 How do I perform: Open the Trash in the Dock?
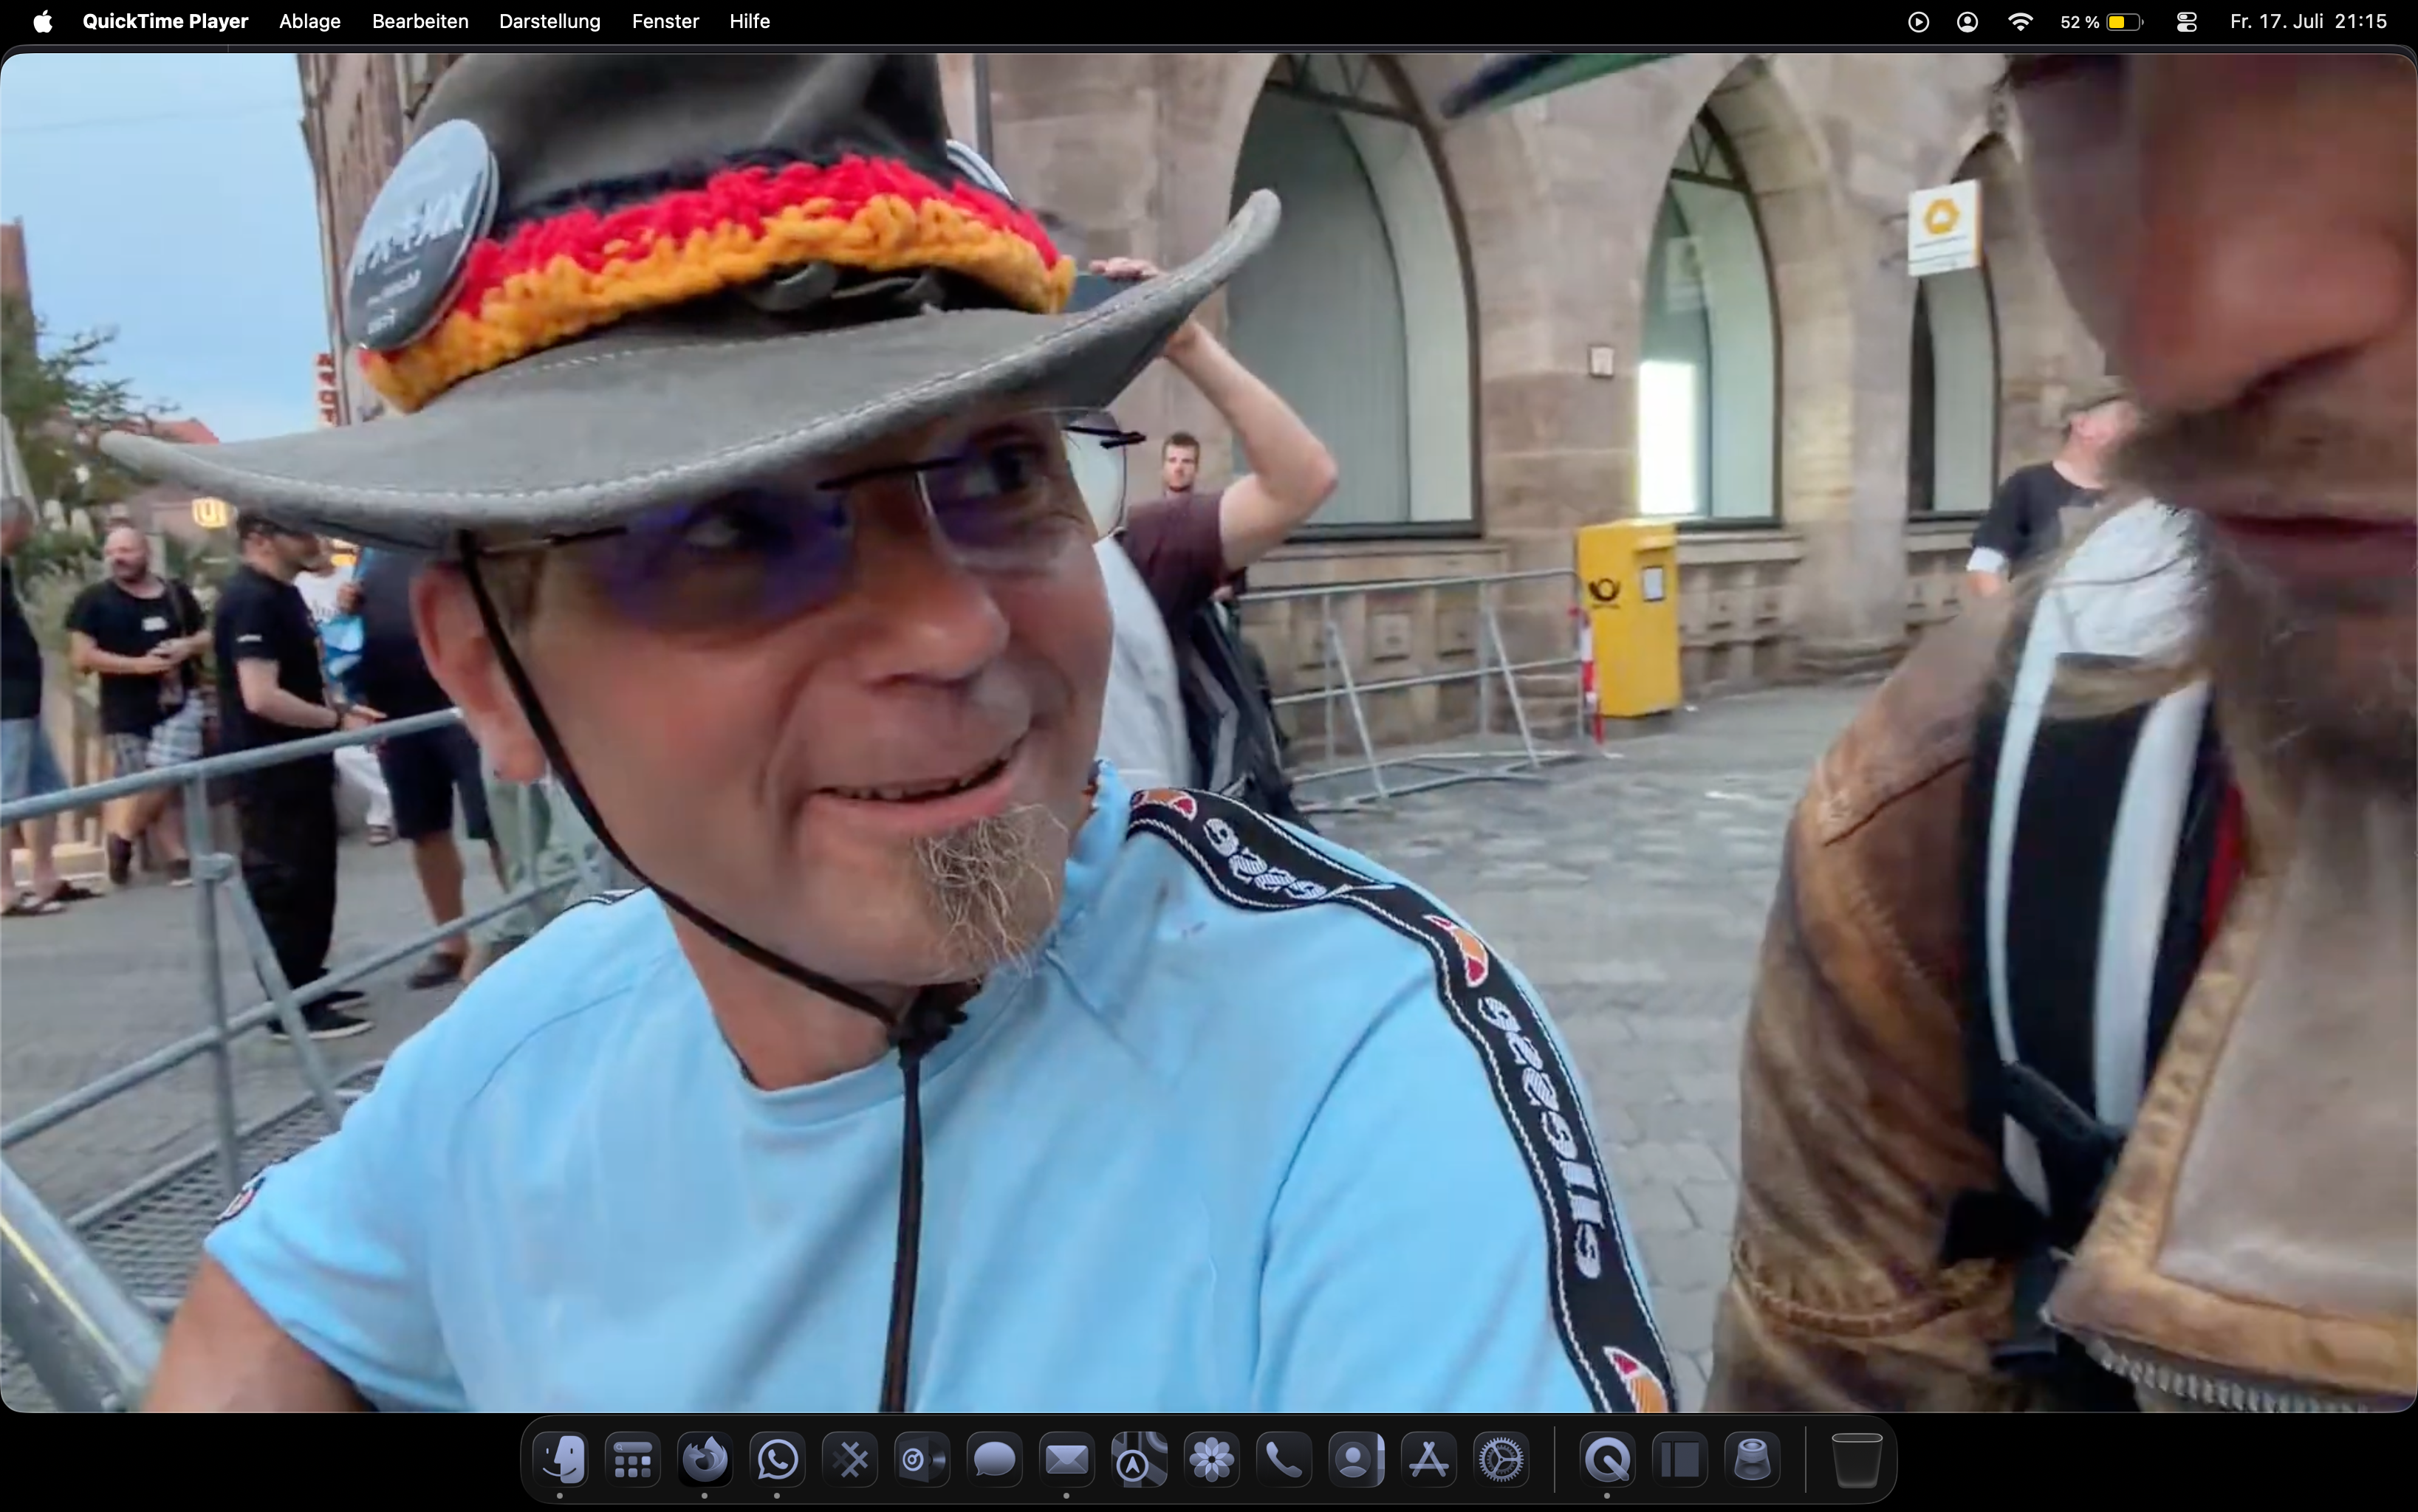(1857, 1460)
